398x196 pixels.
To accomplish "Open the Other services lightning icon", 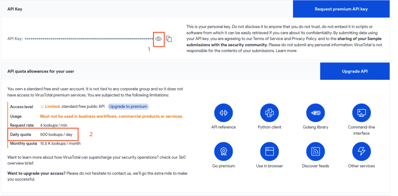I will [361, 152].
